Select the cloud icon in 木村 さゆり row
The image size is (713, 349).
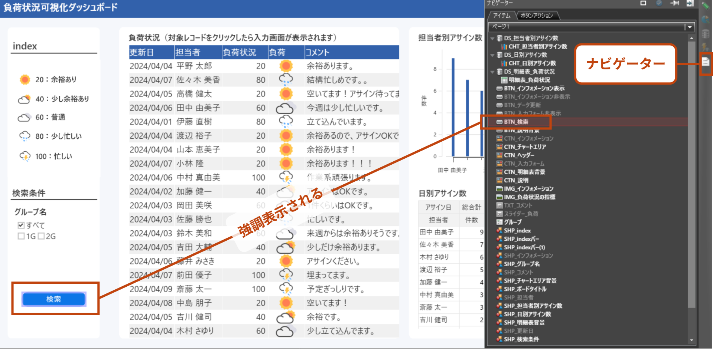click(285, 331)
